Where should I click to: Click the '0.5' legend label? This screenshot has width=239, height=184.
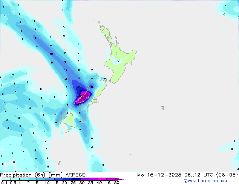(x=13, y=182)
